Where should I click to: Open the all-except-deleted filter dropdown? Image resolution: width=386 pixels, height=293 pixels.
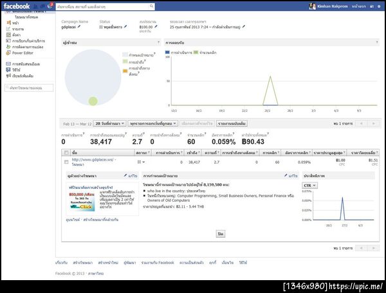pos(153,123)
